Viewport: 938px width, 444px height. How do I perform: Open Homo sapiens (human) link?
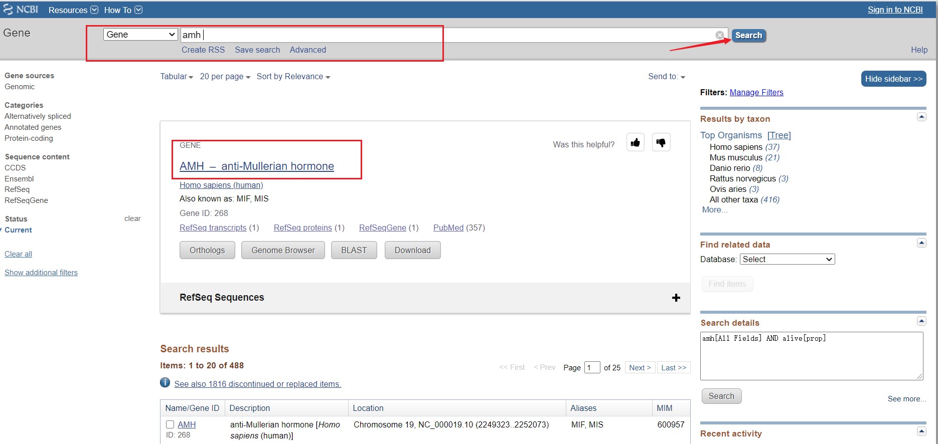pyautogui.click(x=221, y=185)
